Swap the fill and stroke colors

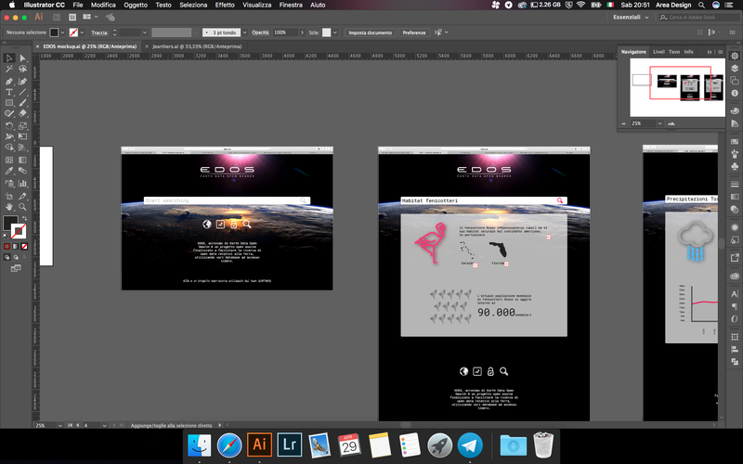coord(24,219)
